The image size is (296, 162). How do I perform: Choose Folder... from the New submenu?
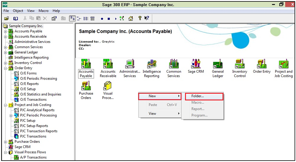coord(204,96)
